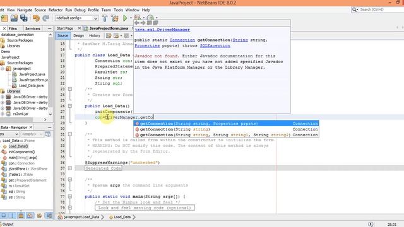The width and height of the screenshot is (404, 227).
Task: Click the Build Project hammer icon
Action: click(x=105, y=18)
